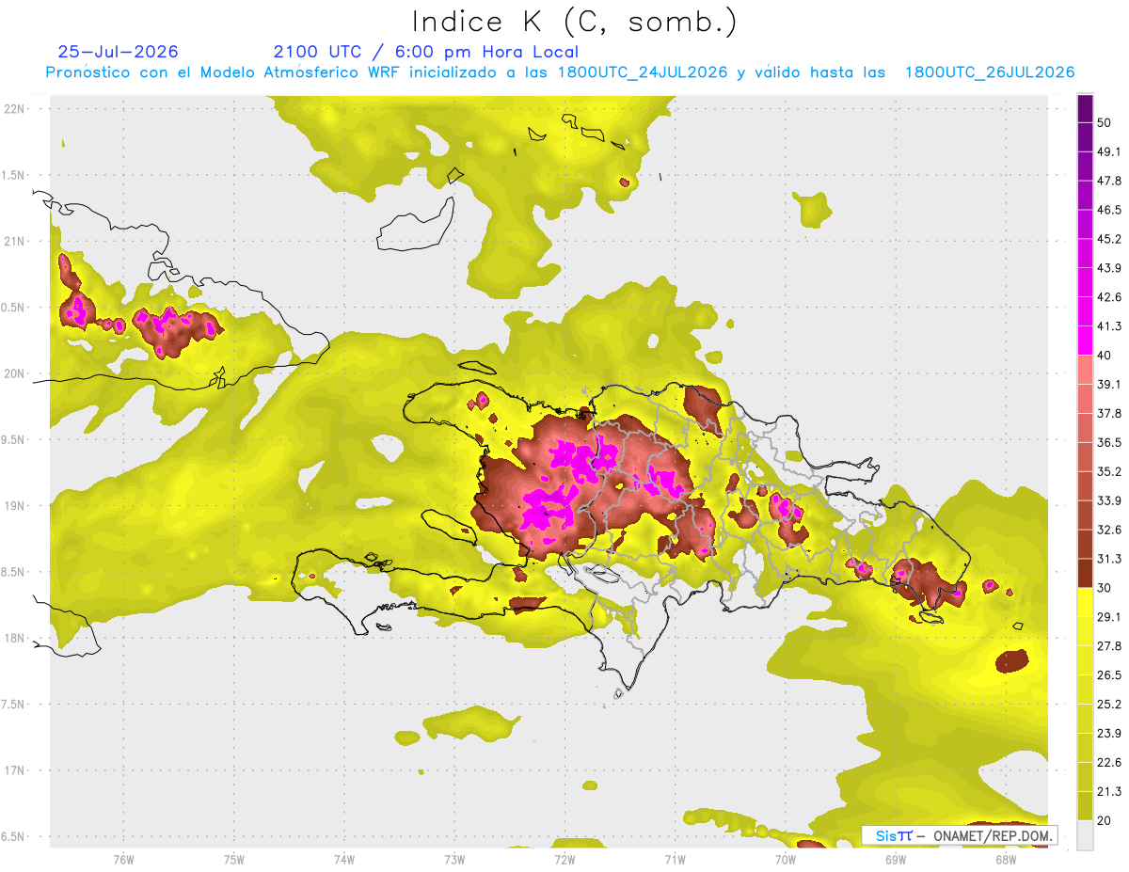Click the 21N latitude label
1129x872 pixels.
pos(14,241)
